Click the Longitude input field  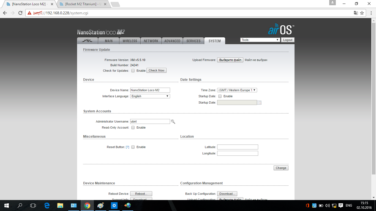(238, 153)
